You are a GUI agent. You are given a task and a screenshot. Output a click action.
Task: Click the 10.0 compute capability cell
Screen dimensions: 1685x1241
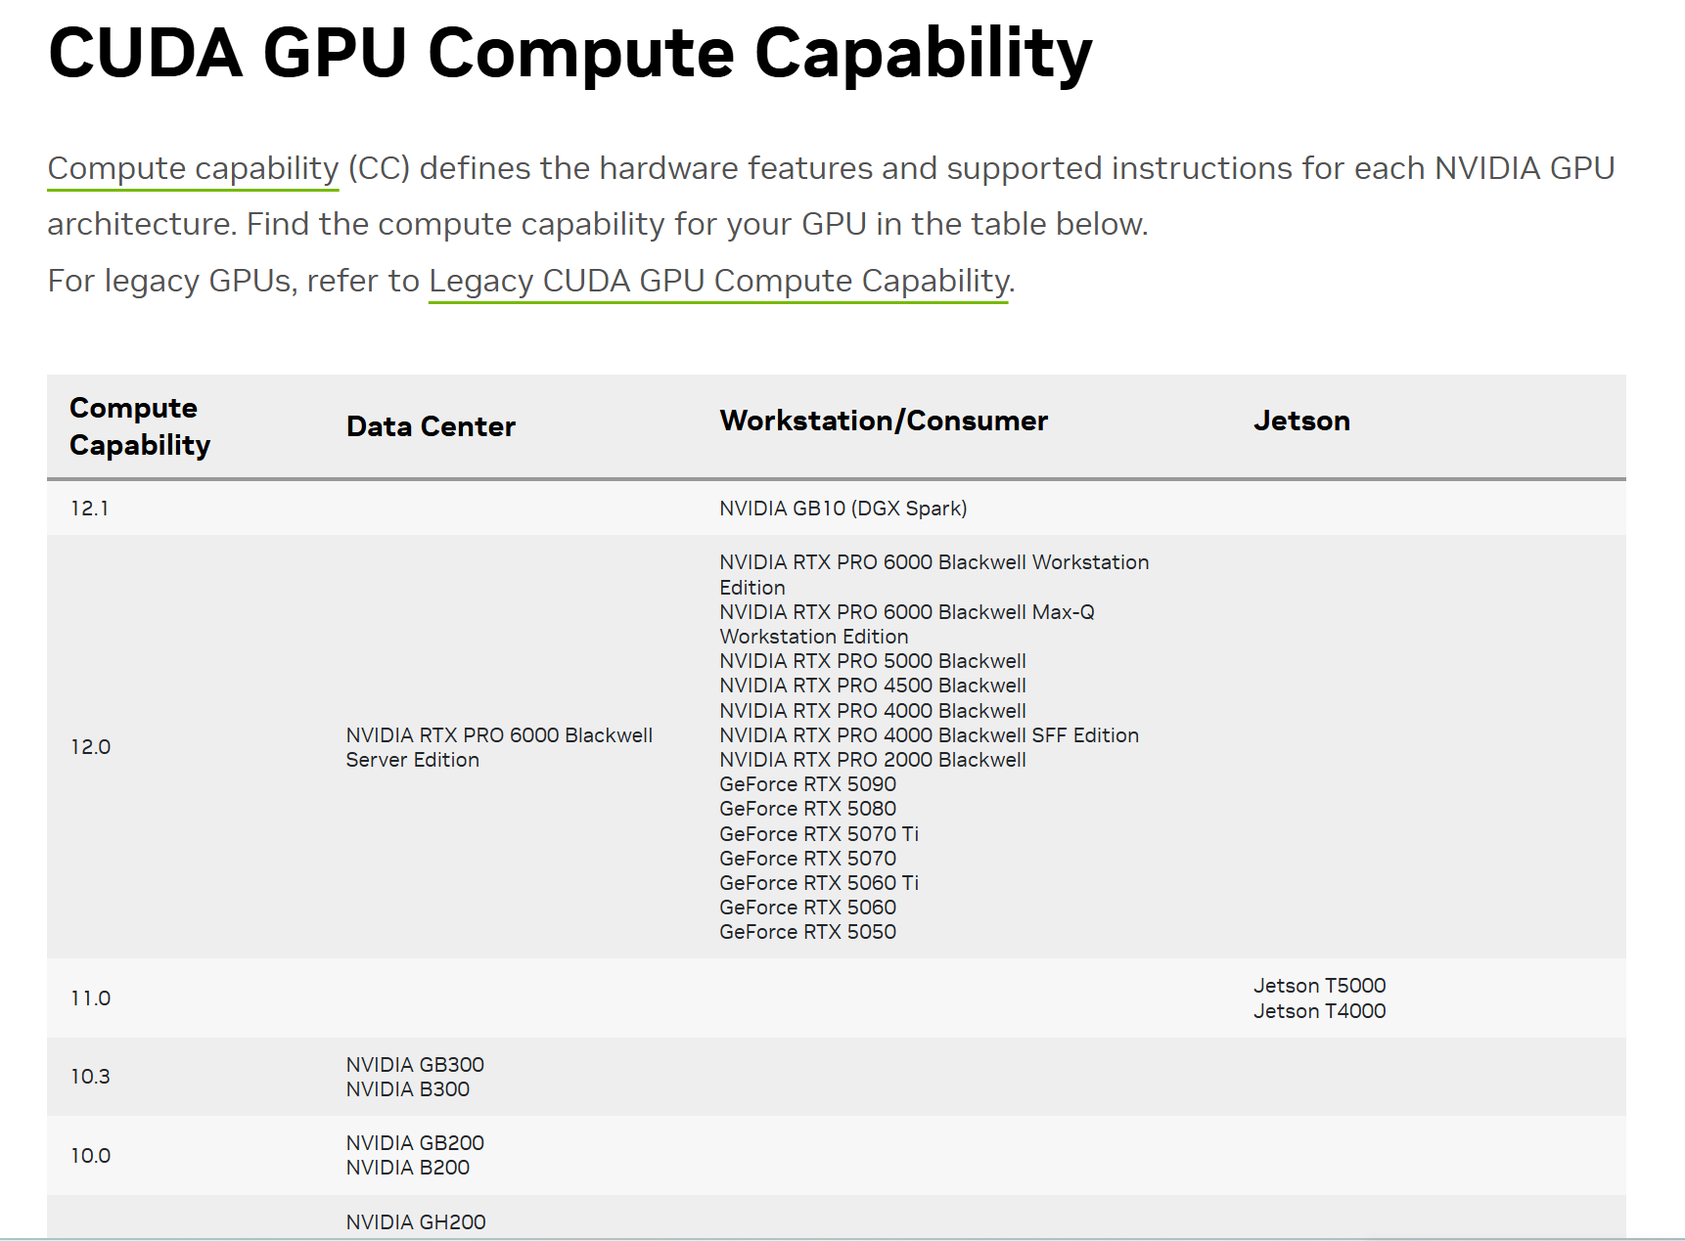coord(91,1156)
